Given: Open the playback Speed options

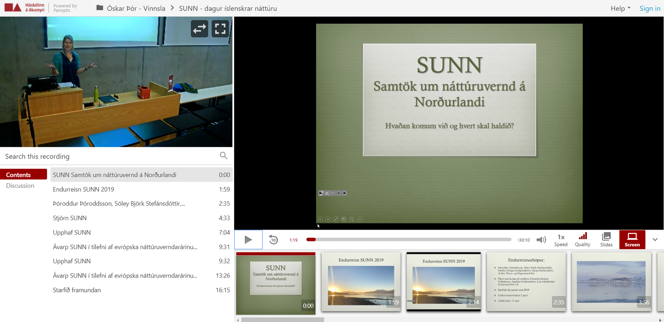Looking at the screenshot, I should [561, 239].
